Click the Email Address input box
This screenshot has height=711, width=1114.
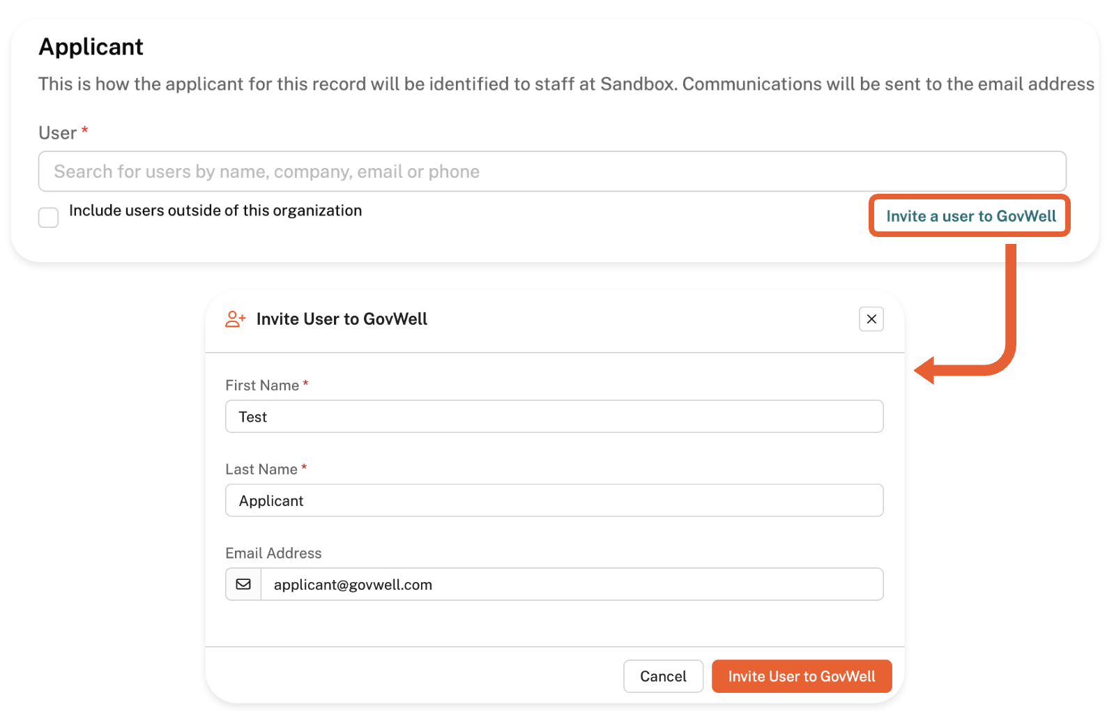tap(572, 584)
